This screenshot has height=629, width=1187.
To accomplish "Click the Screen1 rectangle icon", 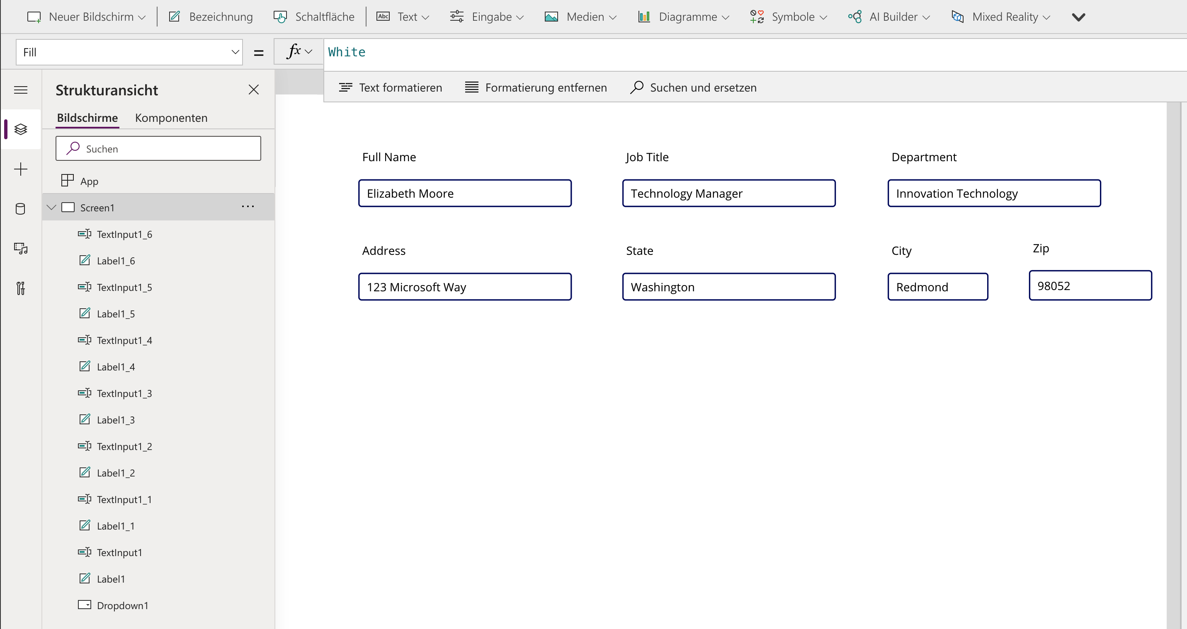I will 68,207.
